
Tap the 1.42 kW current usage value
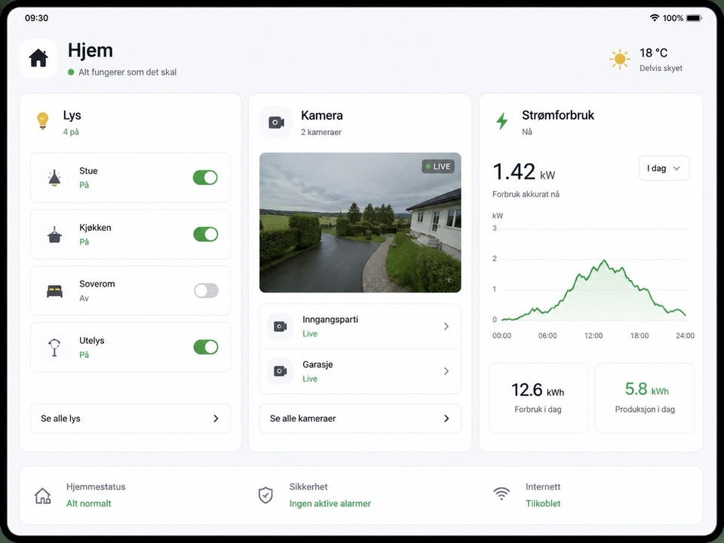tap(523, 172)
